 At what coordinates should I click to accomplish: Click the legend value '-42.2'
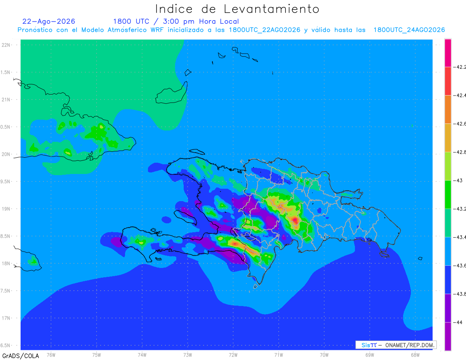tap(460, 67)
